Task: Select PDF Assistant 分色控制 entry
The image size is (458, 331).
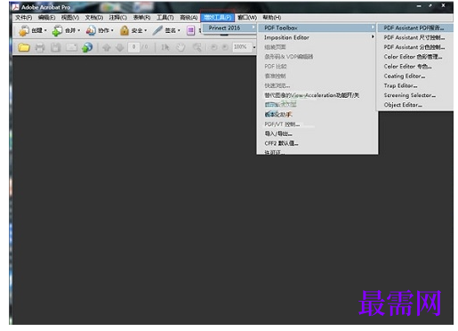Action: tap(415, 47)
